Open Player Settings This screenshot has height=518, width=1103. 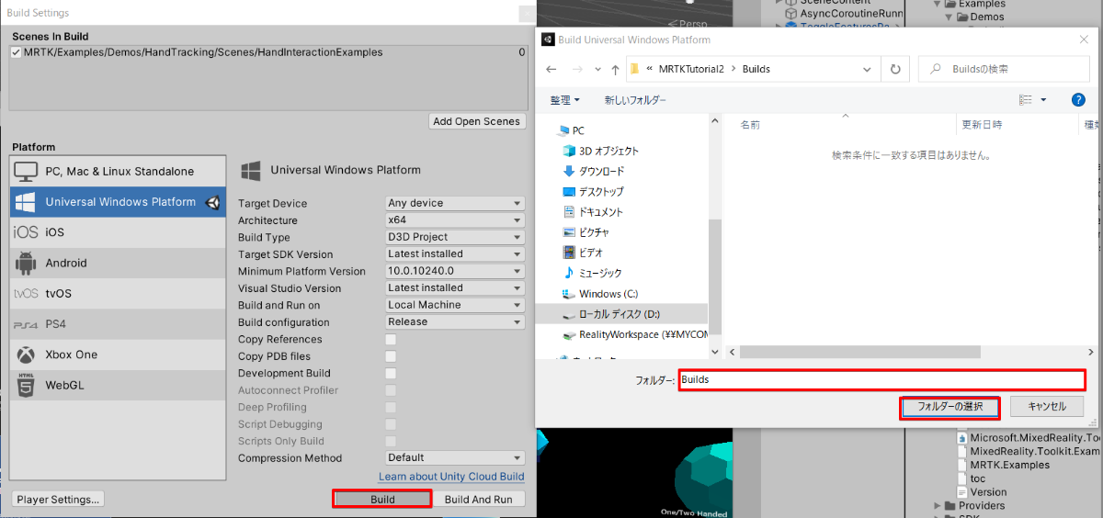point(59,500)
